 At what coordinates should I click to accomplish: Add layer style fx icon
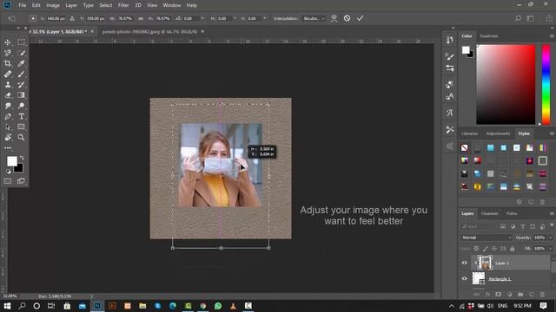(x=487, y=295)
